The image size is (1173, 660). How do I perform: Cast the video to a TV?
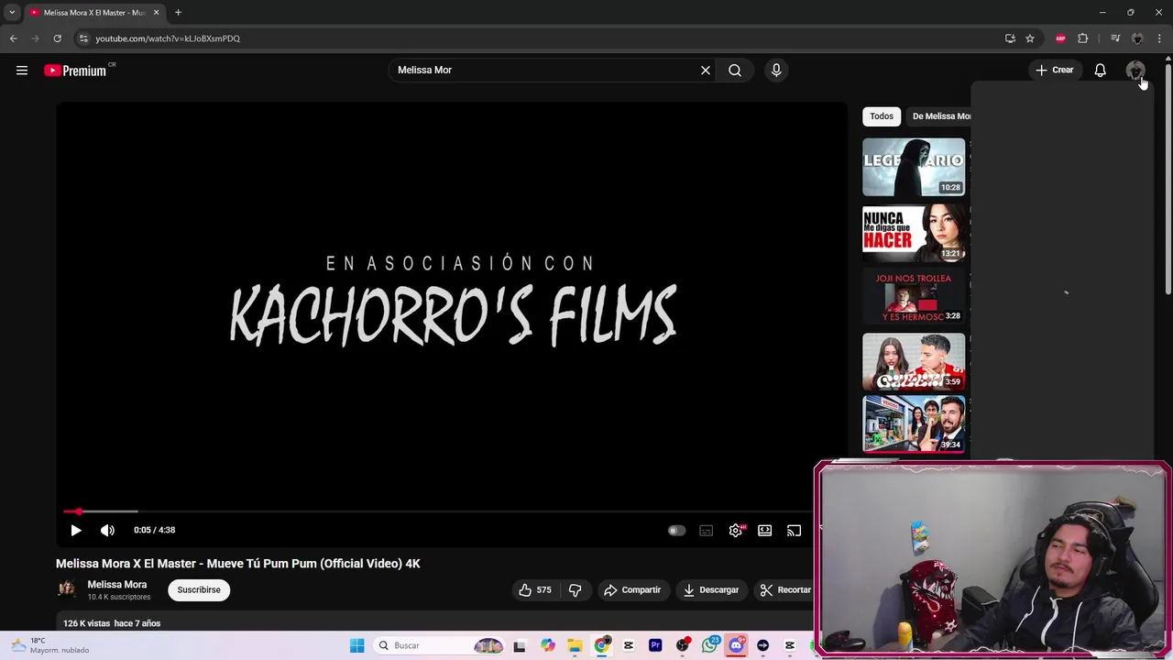pos(794,530)
